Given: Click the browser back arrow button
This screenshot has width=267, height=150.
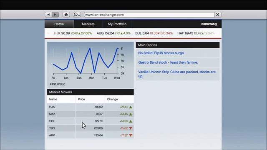Looking at the screenshot, I should (48, 15).
